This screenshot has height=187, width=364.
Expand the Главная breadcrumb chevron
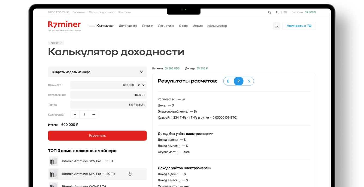coord(60,43)
